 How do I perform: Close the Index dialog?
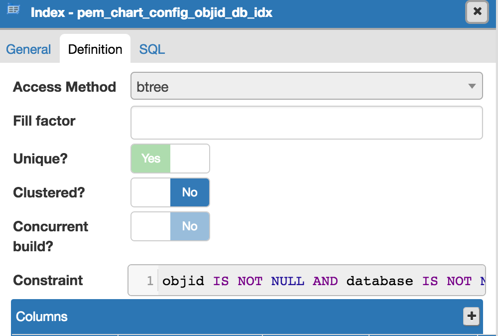[x=477, y=11]
